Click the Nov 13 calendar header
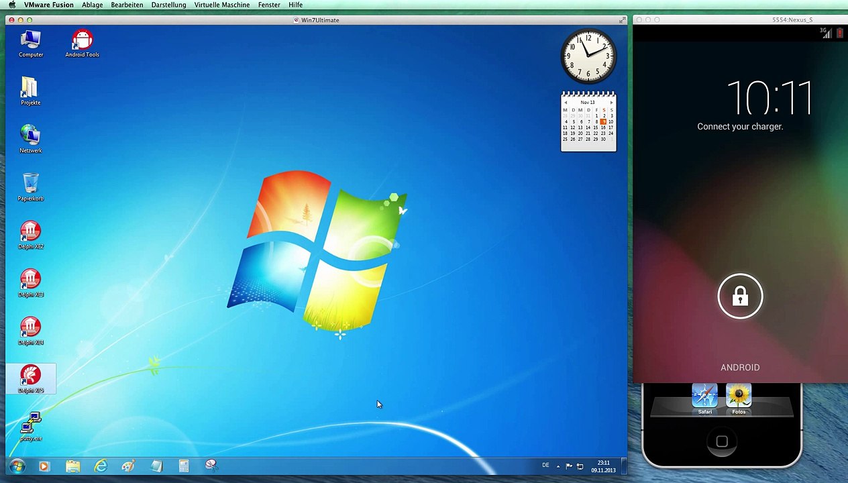 (x=588, y=103)
